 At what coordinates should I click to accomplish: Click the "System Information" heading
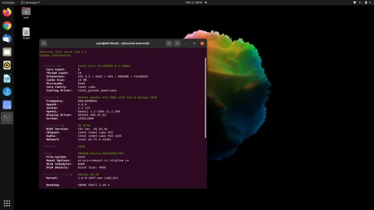click(x=55, y=55)
